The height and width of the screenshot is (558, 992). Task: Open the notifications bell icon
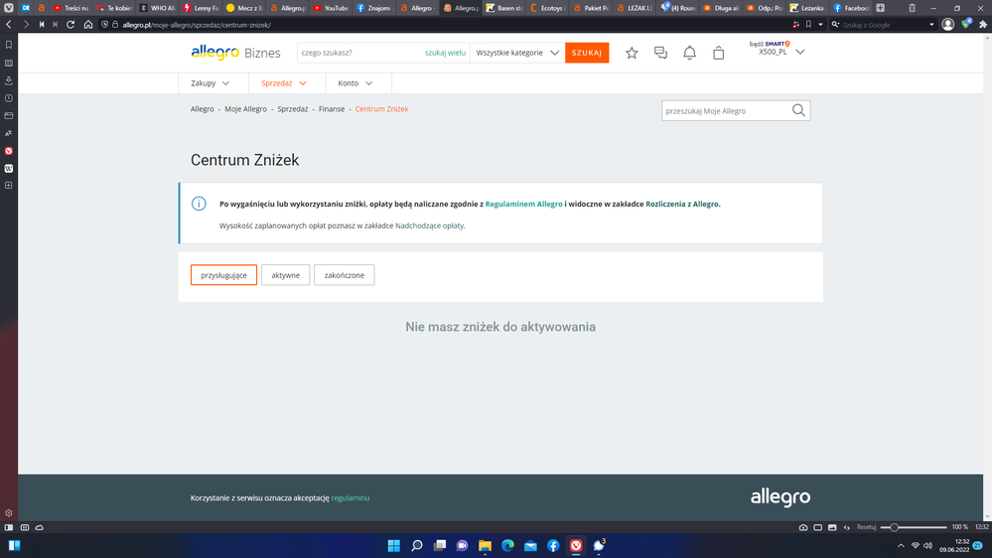[689, 53]
